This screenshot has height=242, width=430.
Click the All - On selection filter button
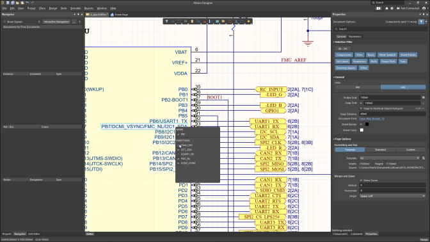pyautogui.click(x=342, y=49)
